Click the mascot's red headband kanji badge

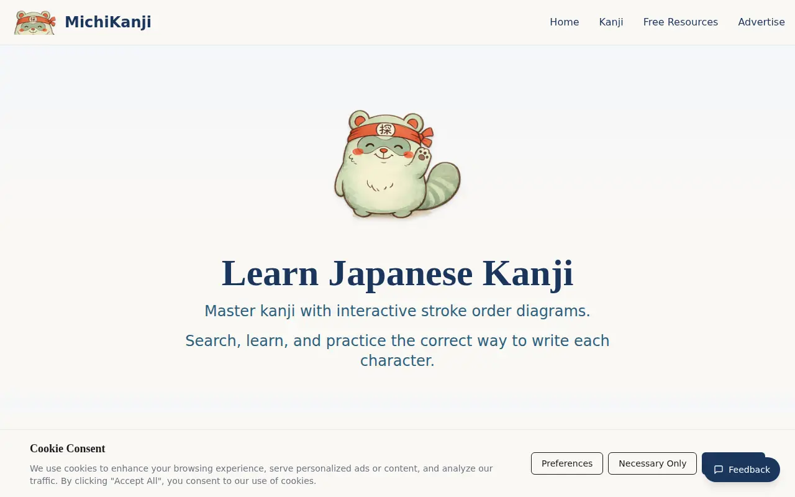386,129
